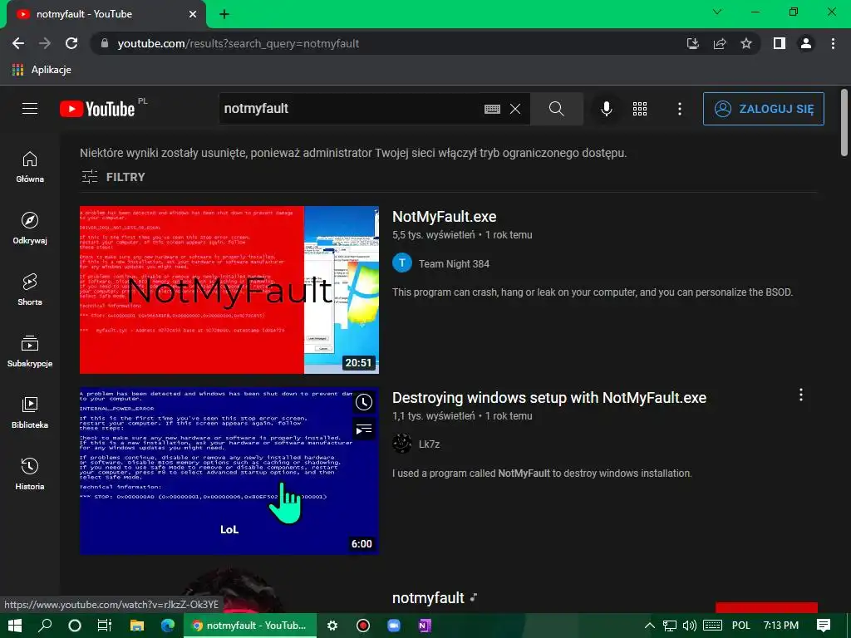Open the YouTube hamburger guide menu
The height and width of the screenshot is (638, 851).
[x=30, y=109]
